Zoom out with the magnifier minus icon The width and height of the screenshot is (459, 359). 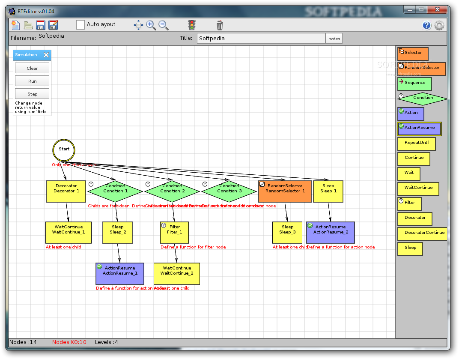pyautogui.click(x=163, y=25)
